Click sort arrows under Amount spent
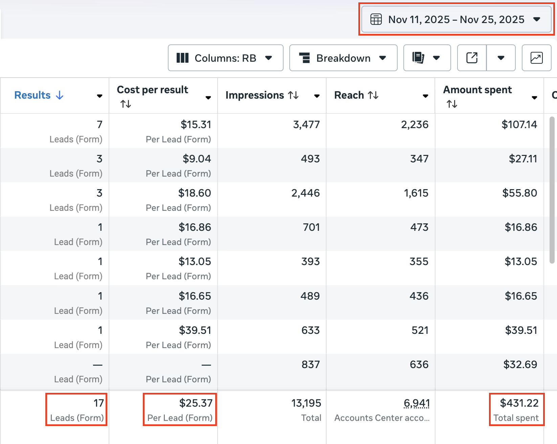 click(x=452, y=104)
